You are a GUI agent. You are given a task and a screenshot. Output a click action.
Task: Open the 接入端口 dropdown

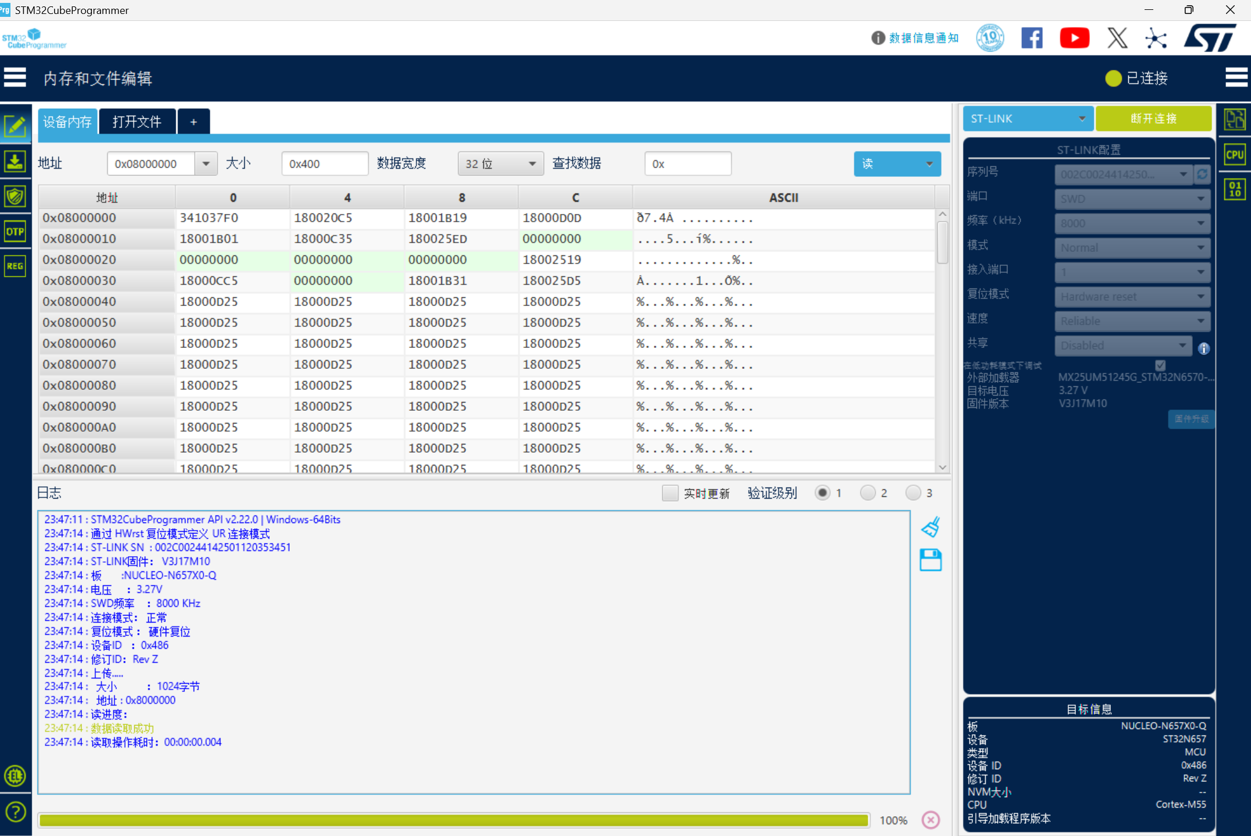click(1132, 272)
